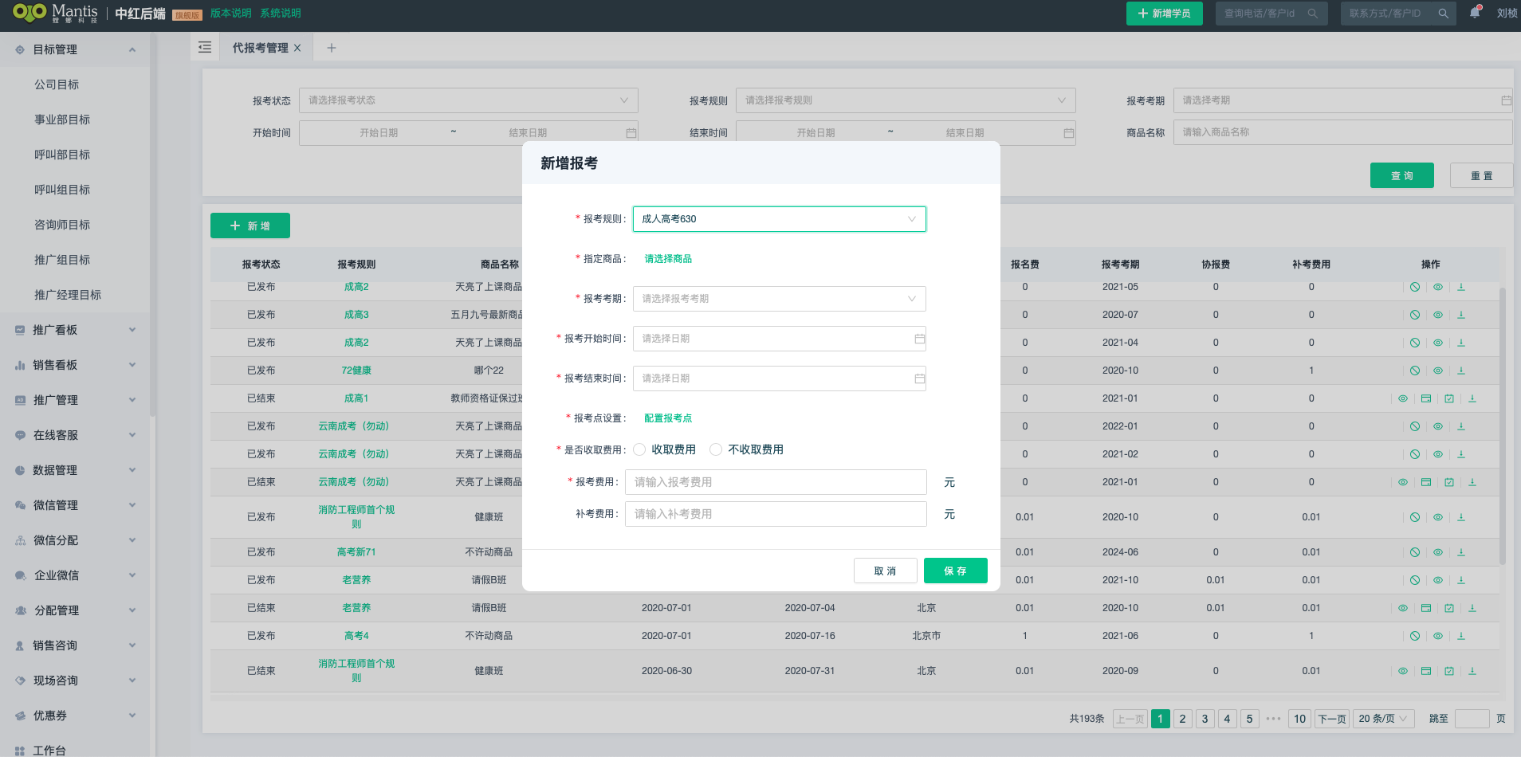Screen dimensions: 1521x757
Task: Click 商品名称 filter input
Action: pos(1342,132)
